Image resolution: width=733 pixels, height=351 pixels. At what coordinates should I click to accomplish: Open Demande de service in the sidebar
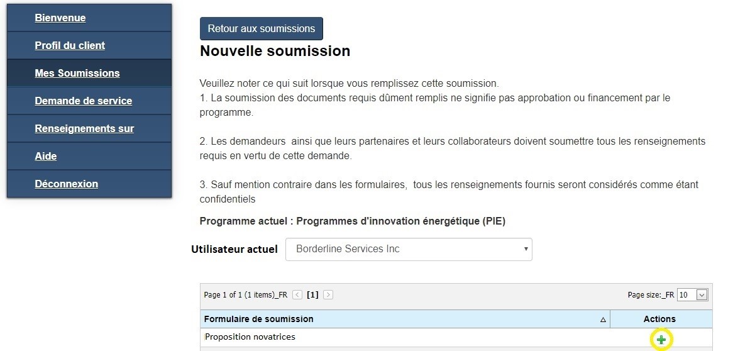click(83, 101)
